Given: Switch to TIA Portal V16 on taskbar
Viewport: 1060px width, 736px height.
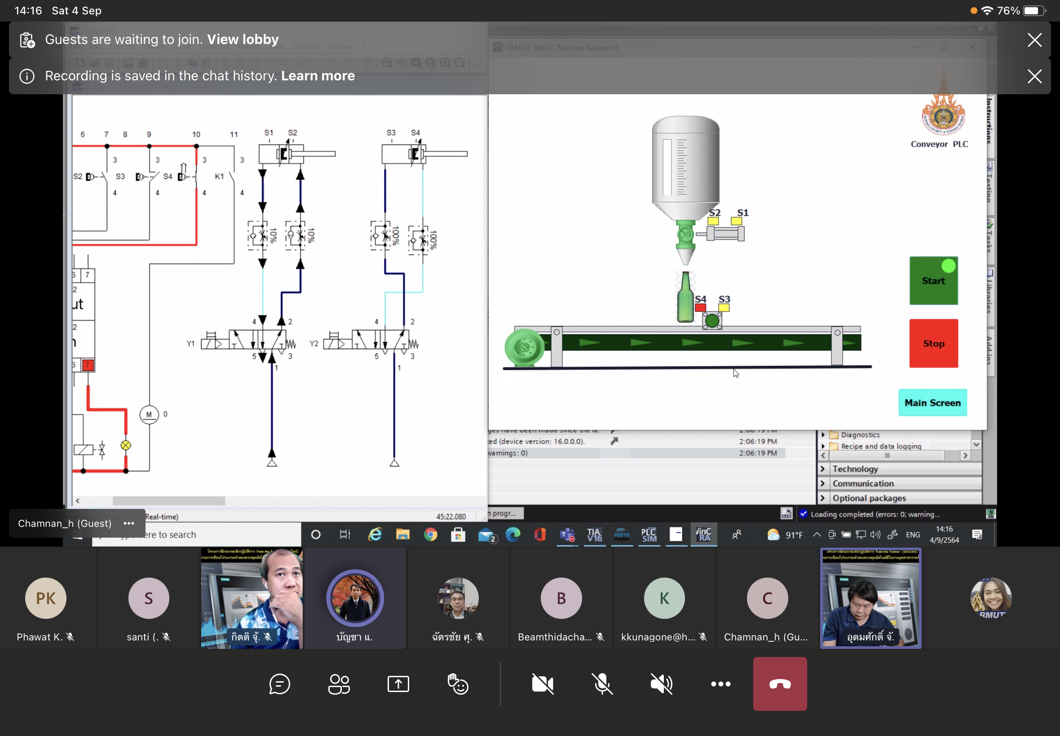Looking at the screenshot, I should click(x=594, y=535).
